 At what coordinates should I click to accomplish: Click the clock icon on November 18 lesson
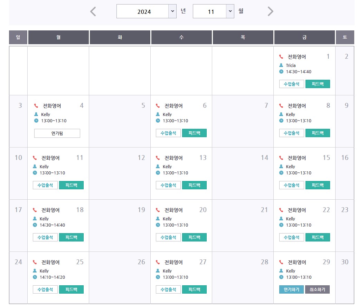point(35,225)
